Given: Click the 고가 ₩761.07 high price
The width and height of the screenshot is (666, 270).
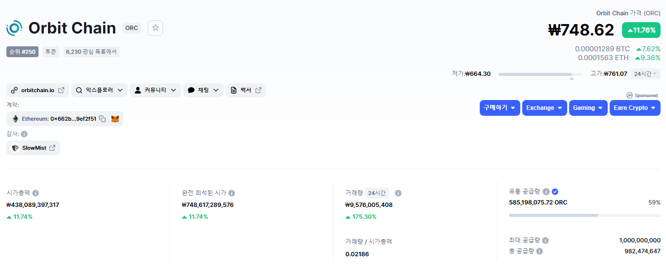Looking at the screenshot, I should 609,74.
